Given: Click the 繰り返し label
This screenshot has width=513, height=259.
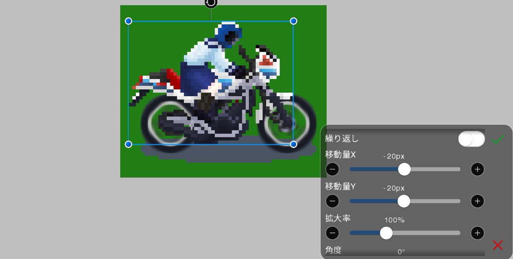Looking at the screenshot, I should coord(342,138).
